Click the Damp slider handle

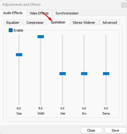click(106, 74)
